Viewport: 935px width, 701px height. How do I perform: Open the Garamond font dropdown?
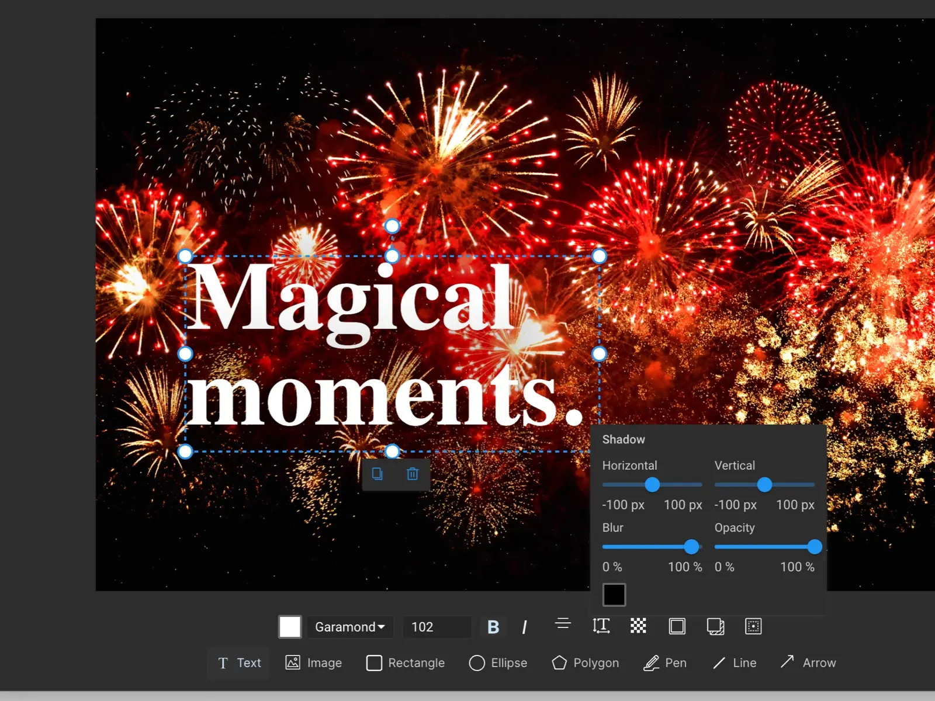(x=349, y=627)
